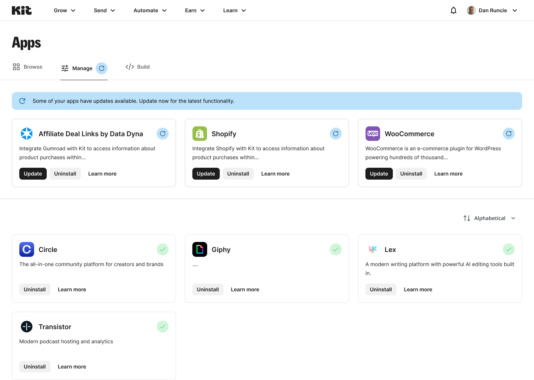Update the WooCommerce app

(x=379, y=174)
